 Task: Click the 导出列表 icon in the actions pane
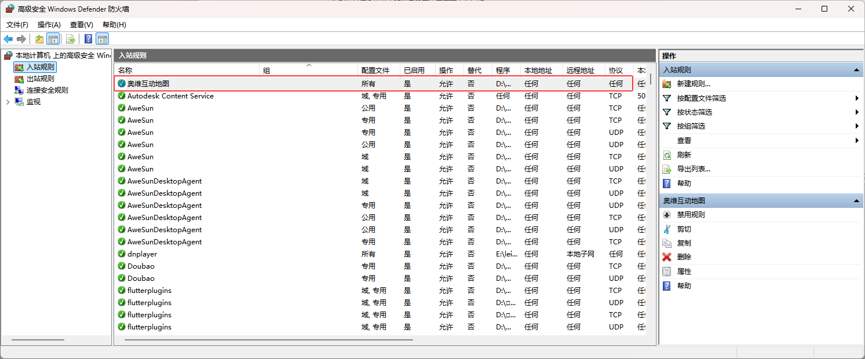point(667,169)
